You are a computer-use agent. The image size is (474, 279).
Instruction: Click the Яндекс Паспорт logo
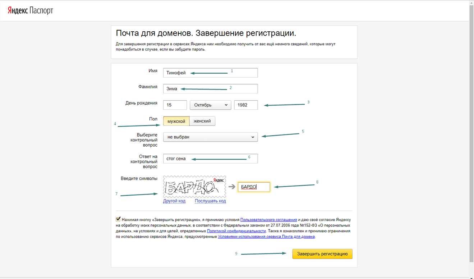tap(30, 10)
